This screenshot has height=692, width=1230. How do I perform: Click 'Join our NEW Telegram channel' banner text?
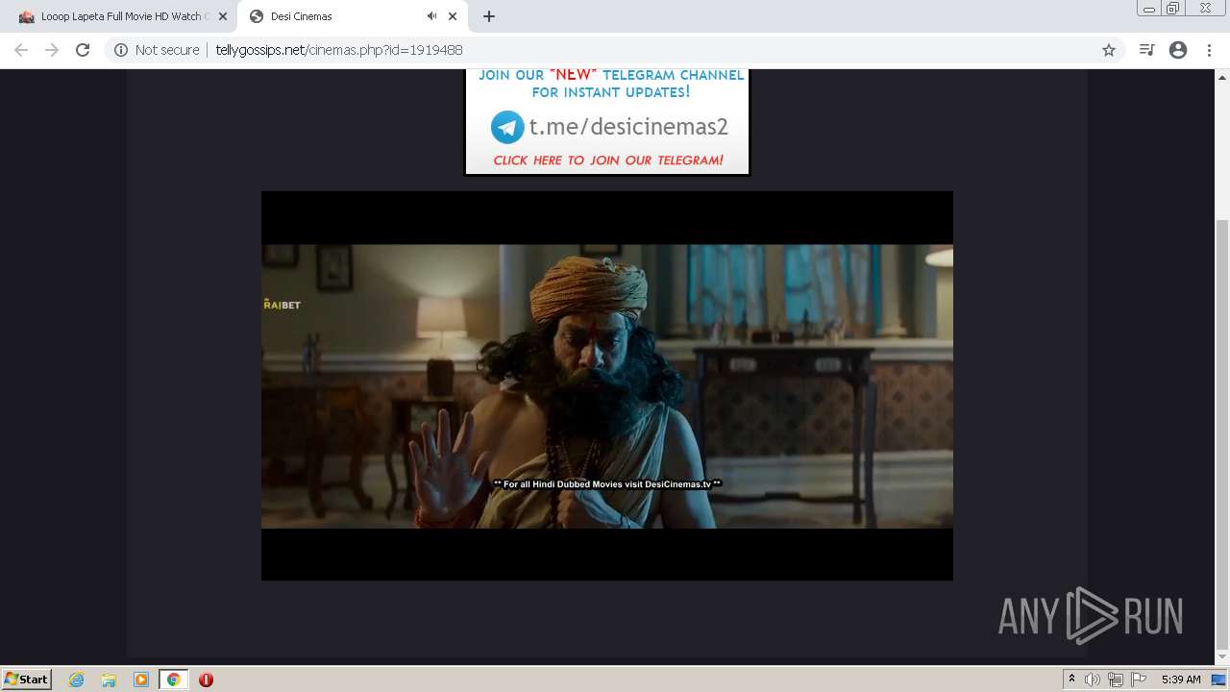pyautogui.click(x=611, y=84)
